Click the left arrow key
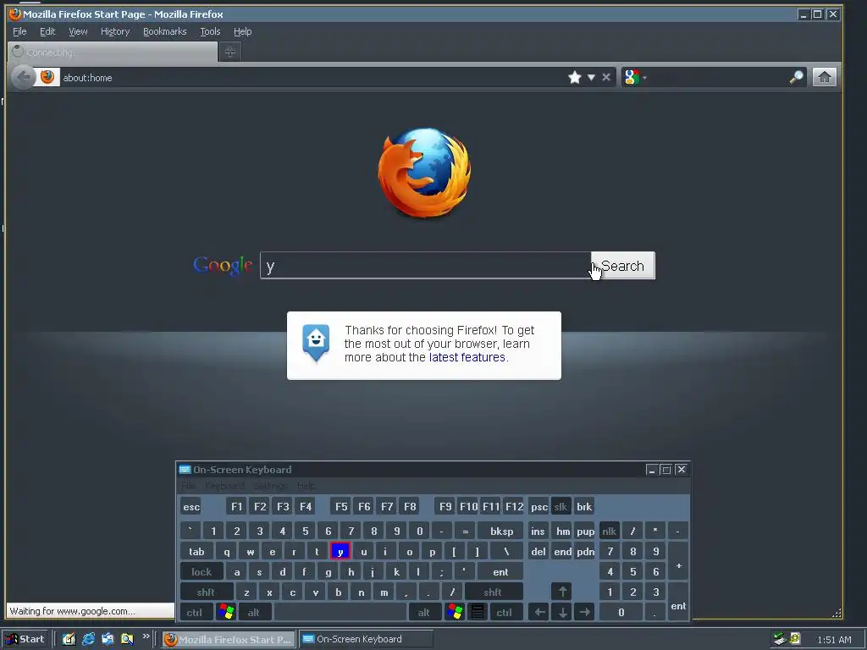Screen dimensions: 867x650 [539, 613]
